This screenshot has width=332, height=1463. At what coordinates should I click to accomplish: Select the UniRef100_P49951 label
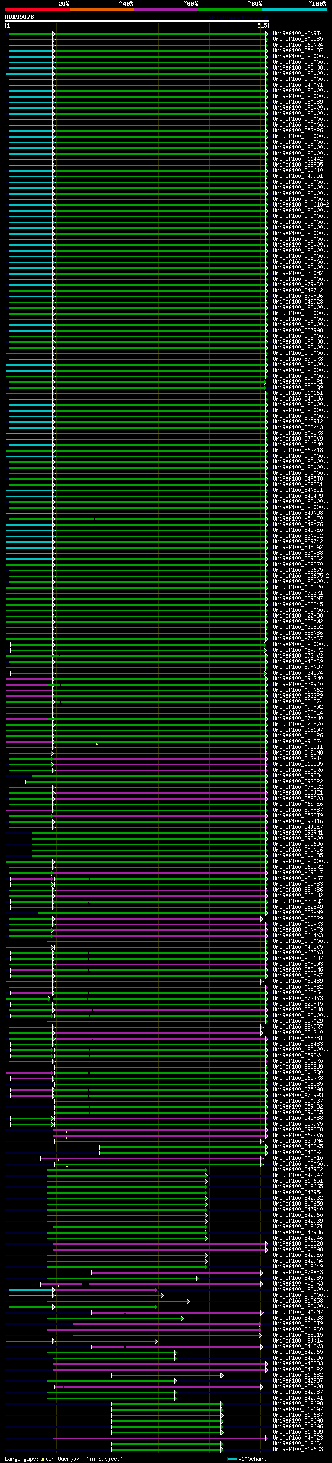[x=298, y=176]
